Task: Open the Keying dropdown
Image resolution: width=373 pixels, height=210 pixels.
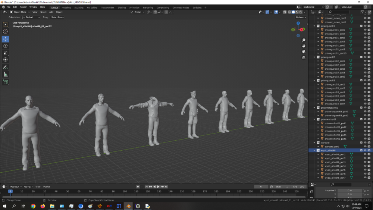Action: coord(28,187)
